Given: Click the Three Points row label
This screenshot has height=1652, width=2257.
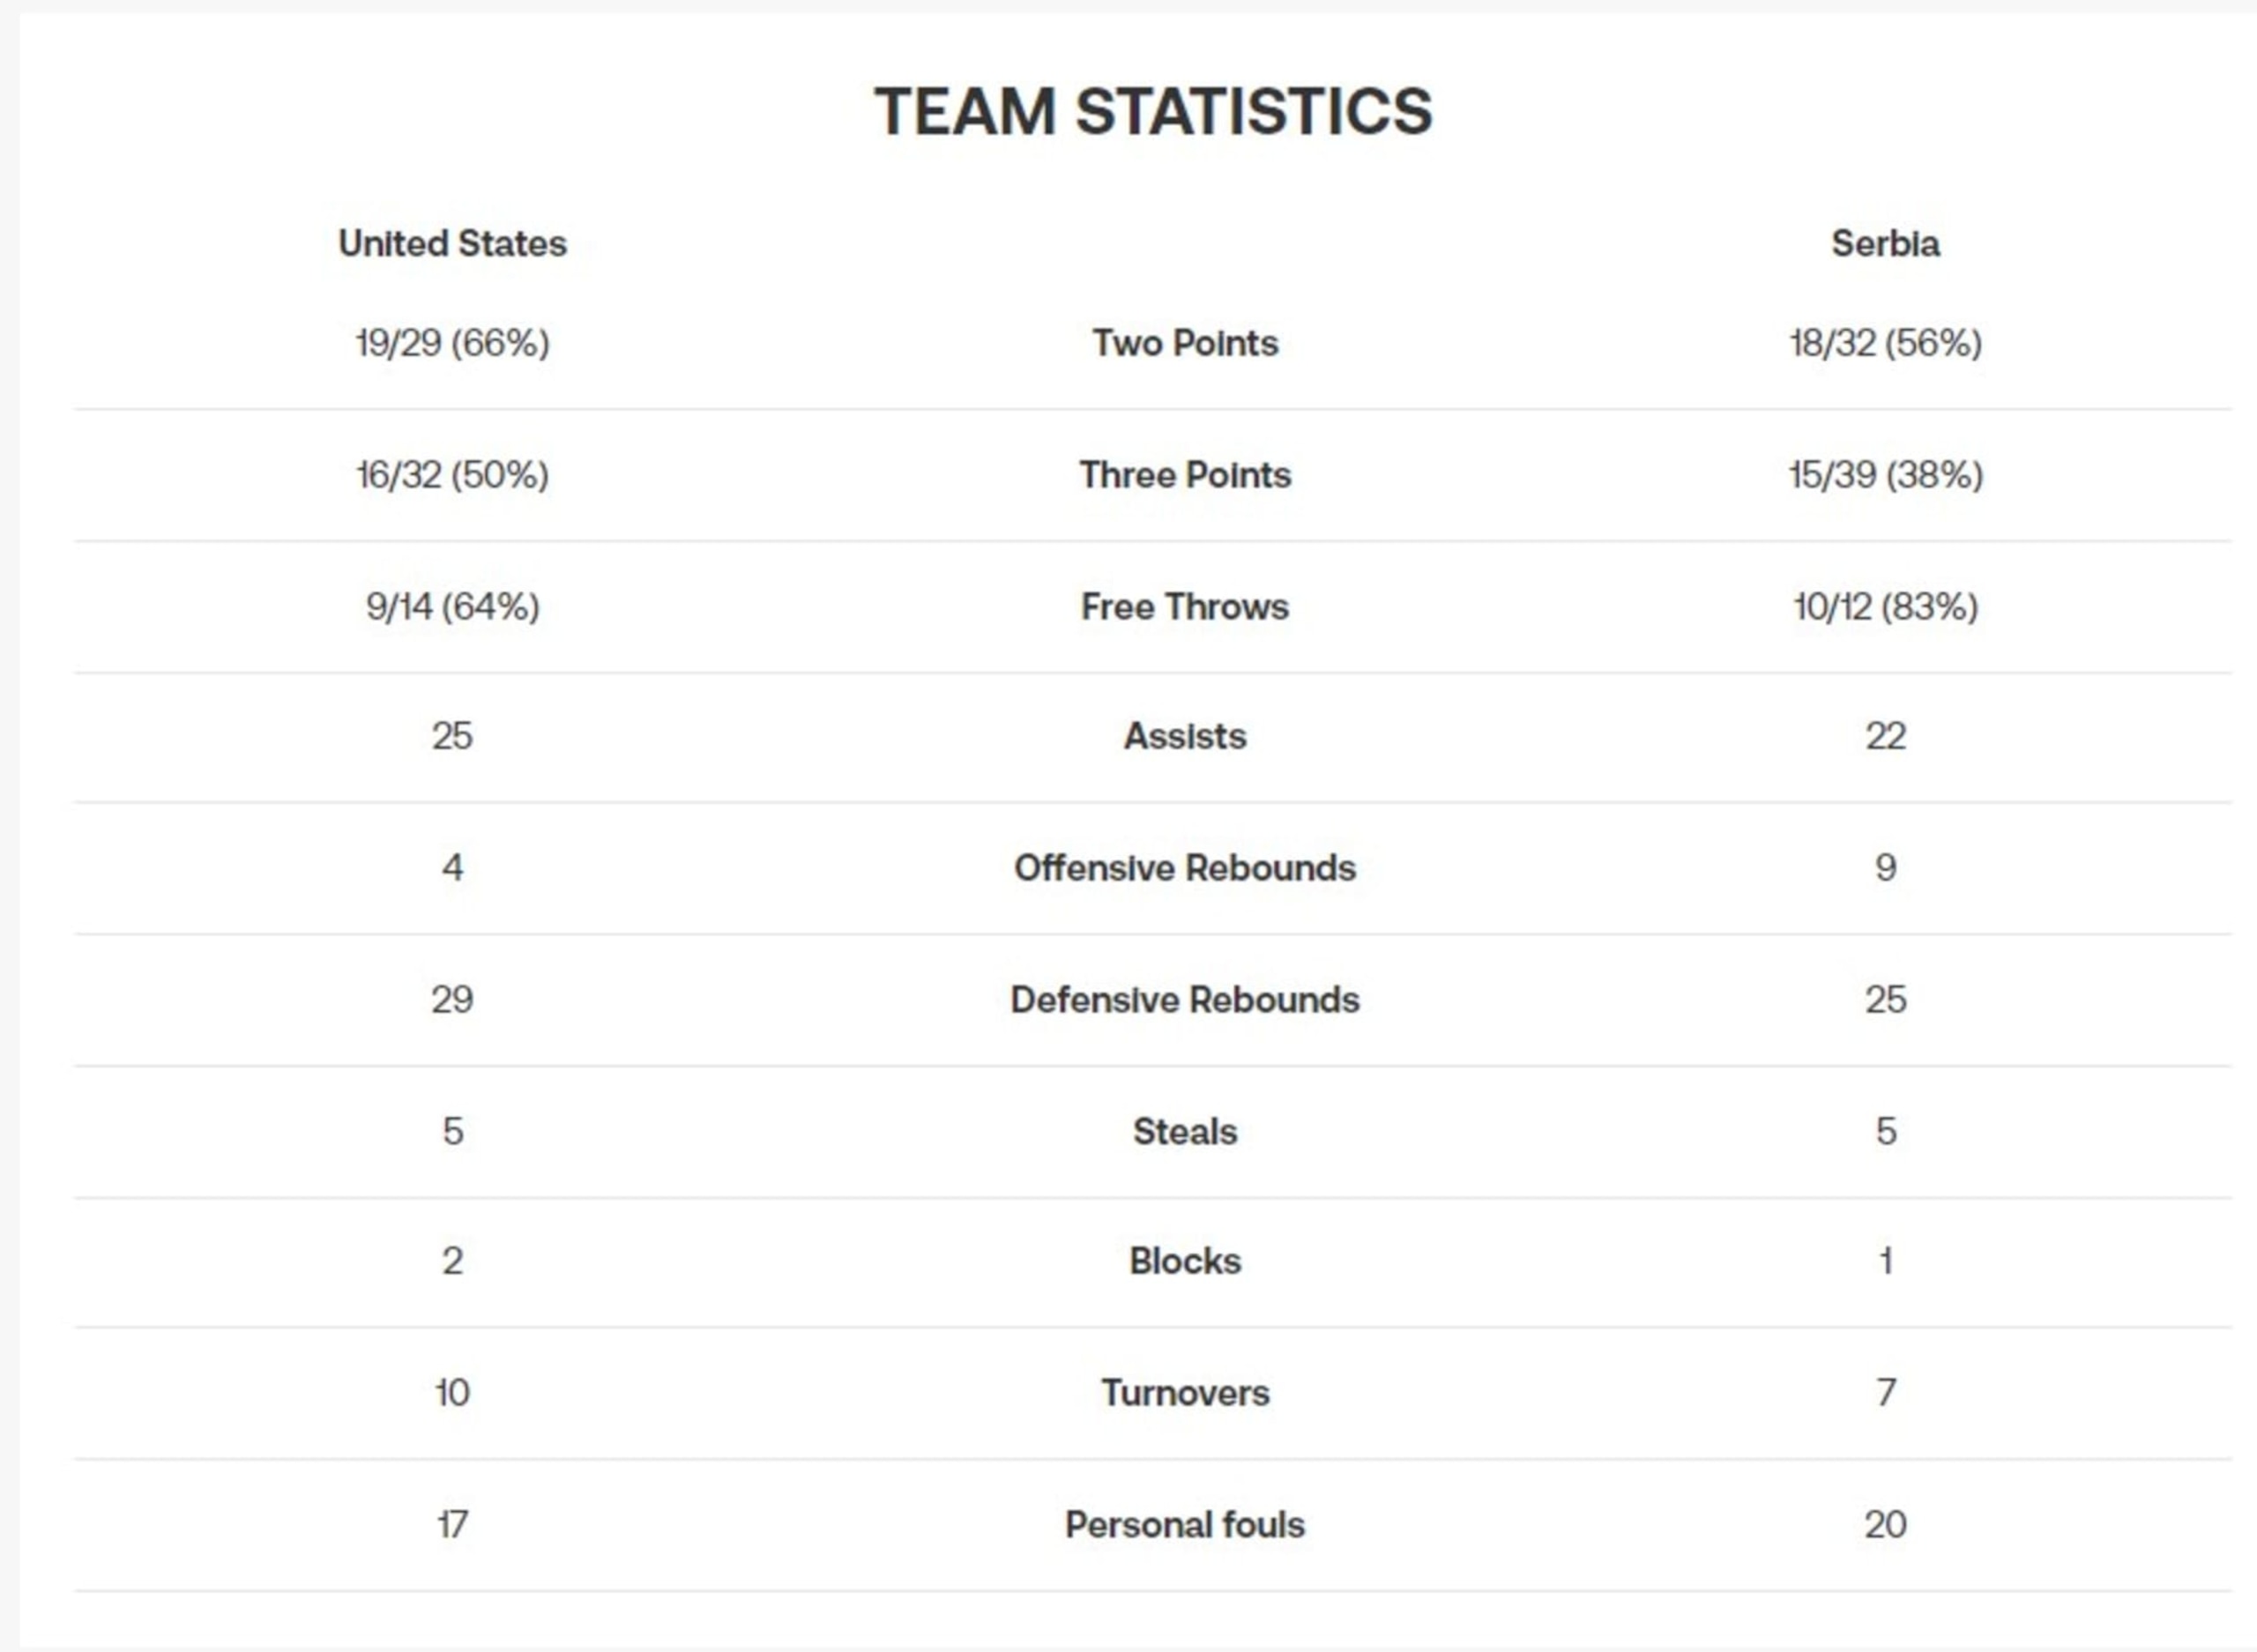Looking at the screenshot, I should (x=1185, y=474).
